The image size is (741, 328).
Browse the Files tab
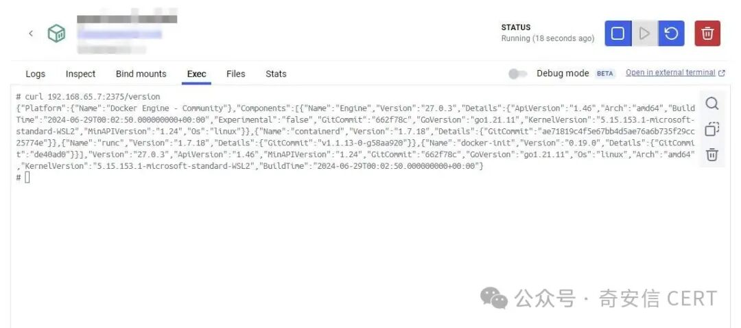(235, 73)
